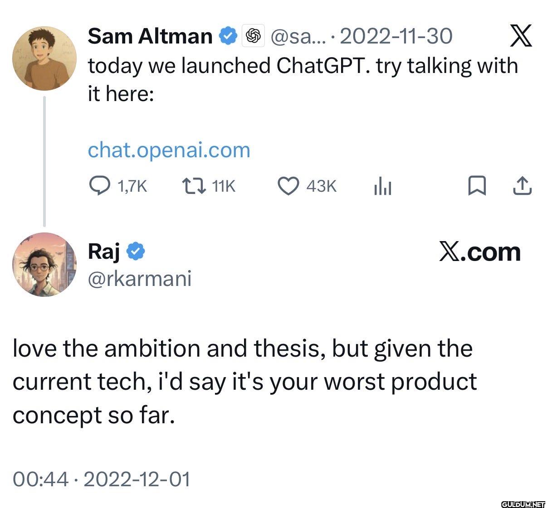
Task: Click Raj's display name
Action: [x=104, y=252]
